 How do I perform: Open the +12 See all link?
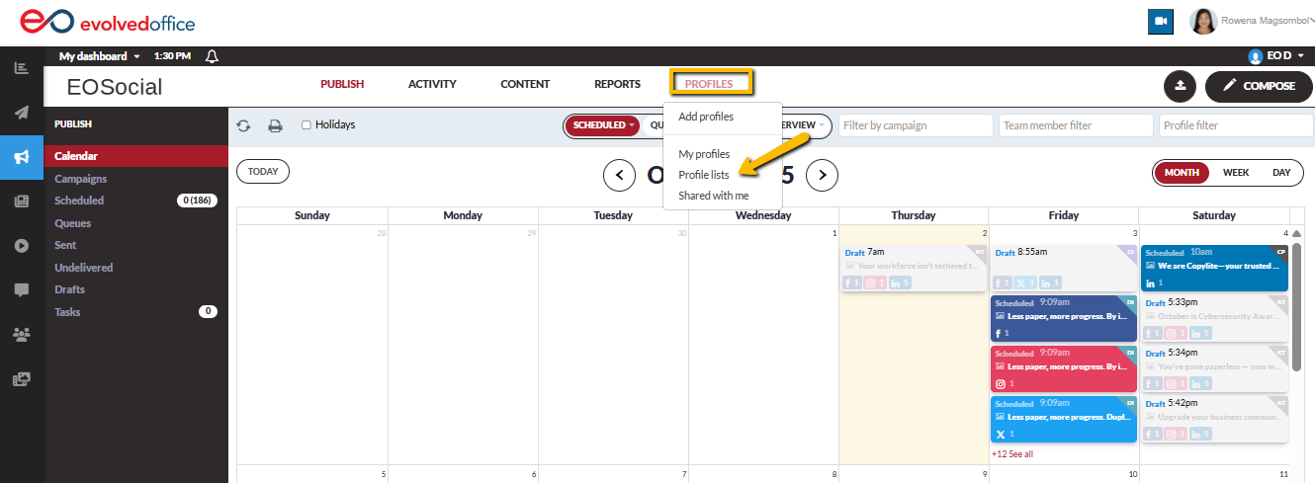pos(1012,454)
